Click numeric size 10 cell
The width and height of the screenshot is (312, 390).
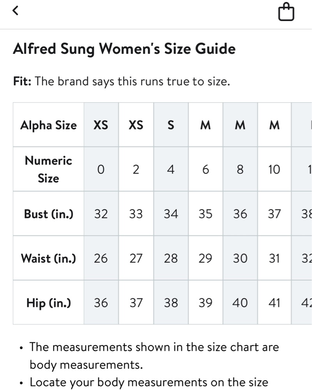(x=274, y=169)
